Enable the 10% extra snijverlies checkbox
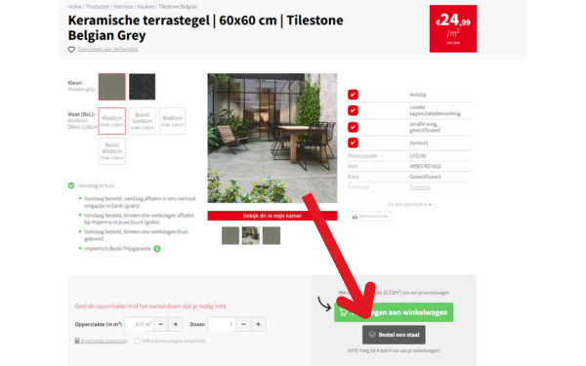Screen dimensions: 586x366 137,341
